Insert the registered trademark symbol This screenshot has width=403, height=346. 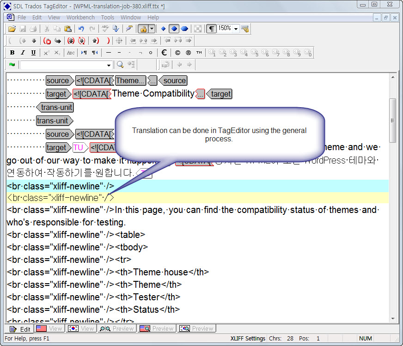tap(189, 53)
